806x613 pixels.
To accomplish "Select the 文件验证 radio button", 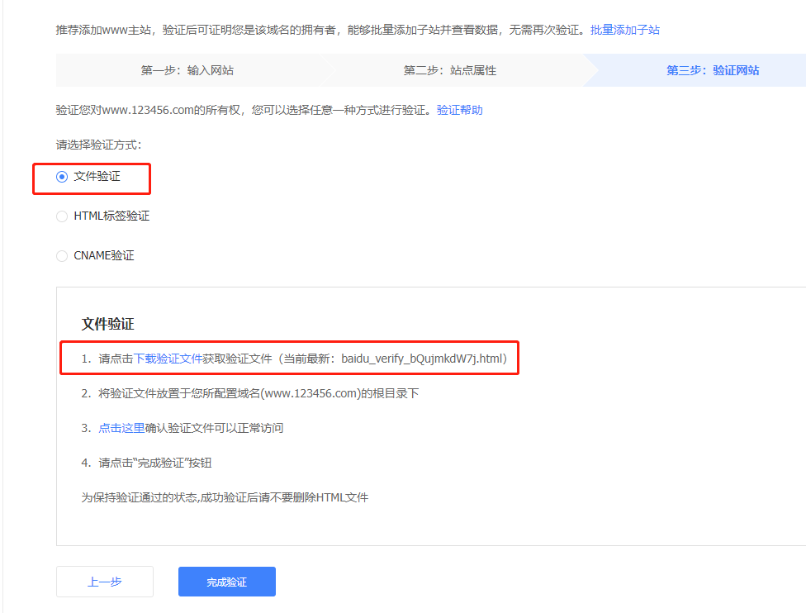I will [x=62, y=177].
